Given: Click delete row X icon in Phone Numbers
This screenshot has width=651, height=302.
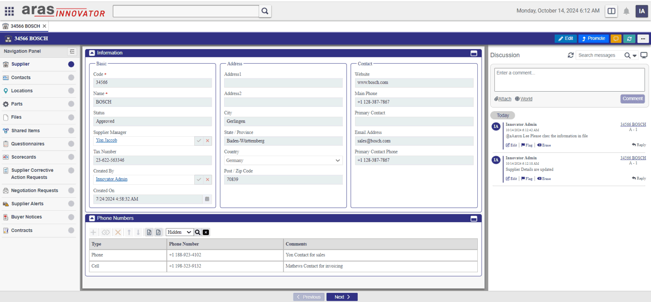Looking at the screenshot, I should 117,232.
